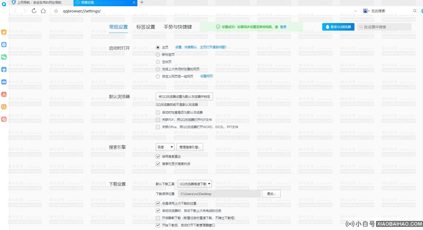
Task: Open 标签设置 settings section
Action: (x=146, y=27)
